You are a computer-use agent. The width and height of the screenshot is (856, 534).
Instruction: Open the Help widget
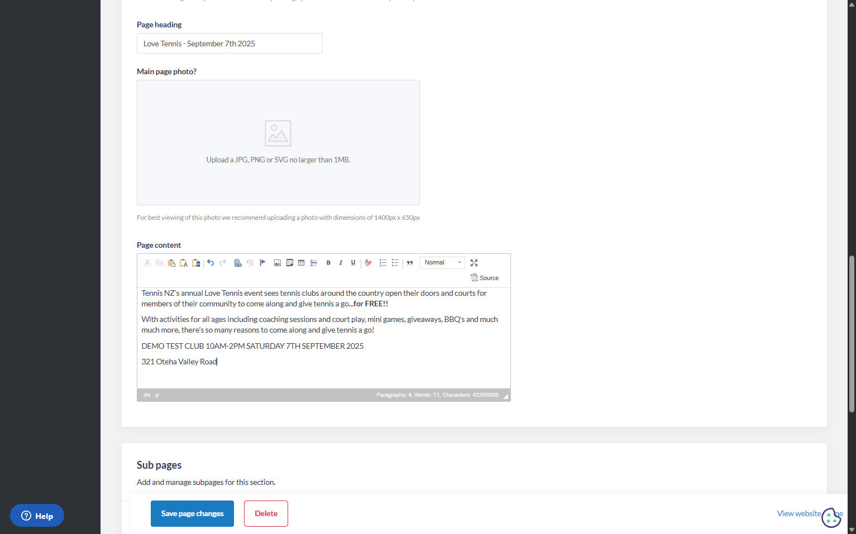point(37,516)
